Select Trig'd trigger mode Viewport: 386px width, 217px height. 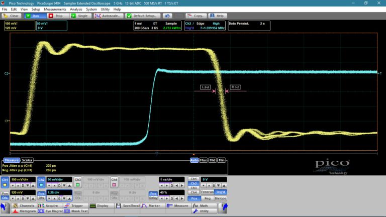tap(220, 192)
